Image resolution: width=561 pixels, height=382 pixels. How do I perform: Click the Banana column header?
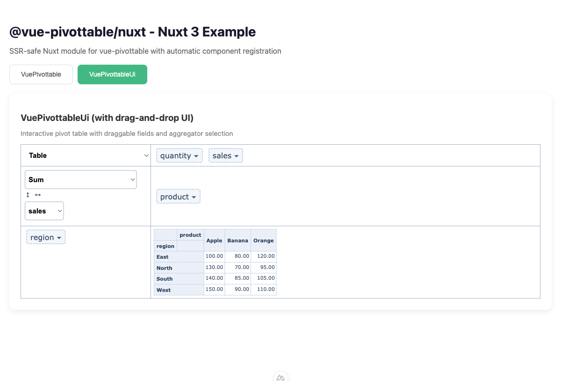pos(237,240)
